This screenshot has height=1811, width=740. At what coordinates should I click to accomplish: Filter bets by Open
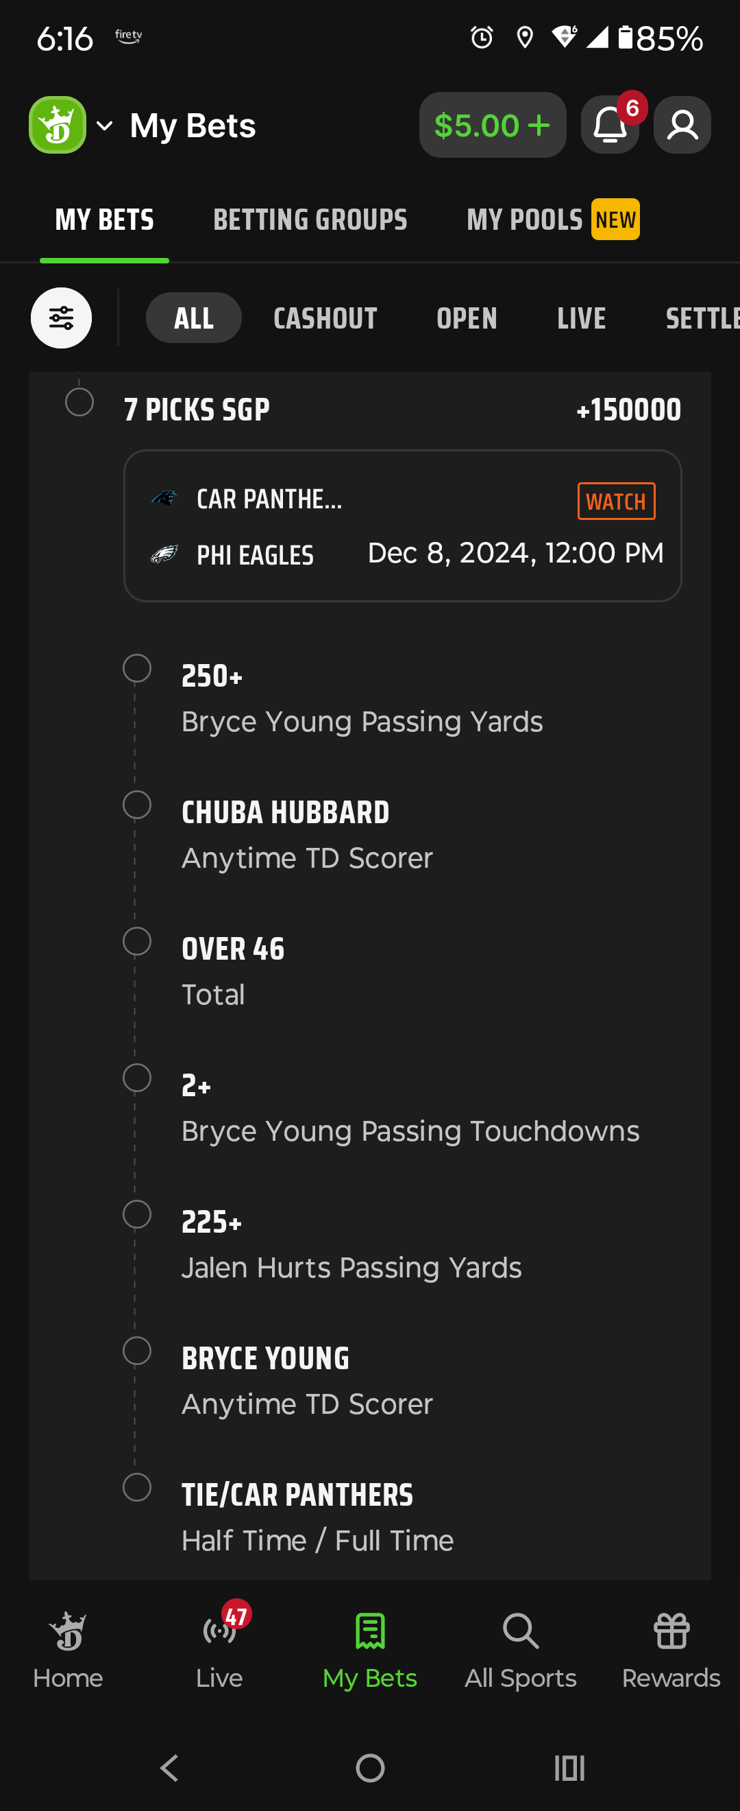tap(467, 318)
